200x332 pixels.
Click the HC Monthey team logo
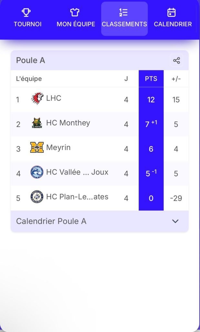click(37, 123)
